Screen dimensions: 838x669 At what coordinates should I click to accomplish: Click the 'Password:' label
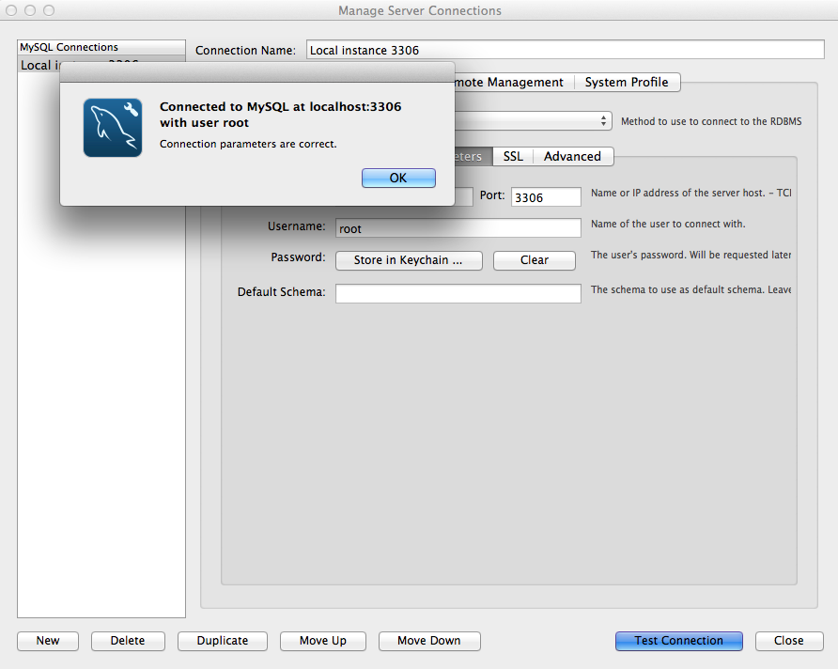click(298, 257)
